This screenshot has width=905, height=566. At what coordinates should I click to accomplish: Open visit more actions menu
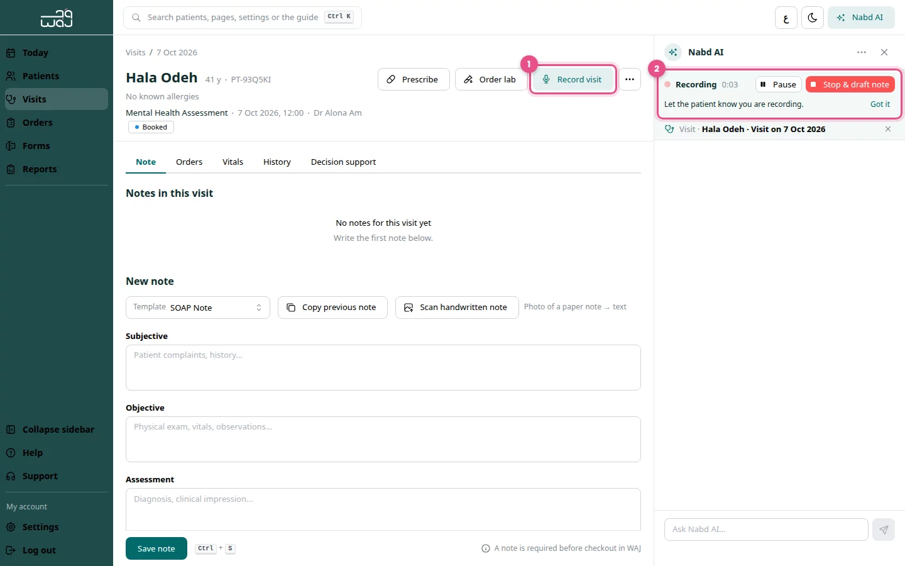630,79
